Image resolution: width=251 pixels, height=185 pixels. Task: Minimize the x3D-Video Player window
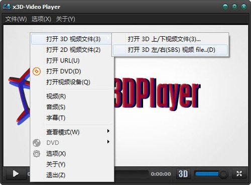[225, 7]
